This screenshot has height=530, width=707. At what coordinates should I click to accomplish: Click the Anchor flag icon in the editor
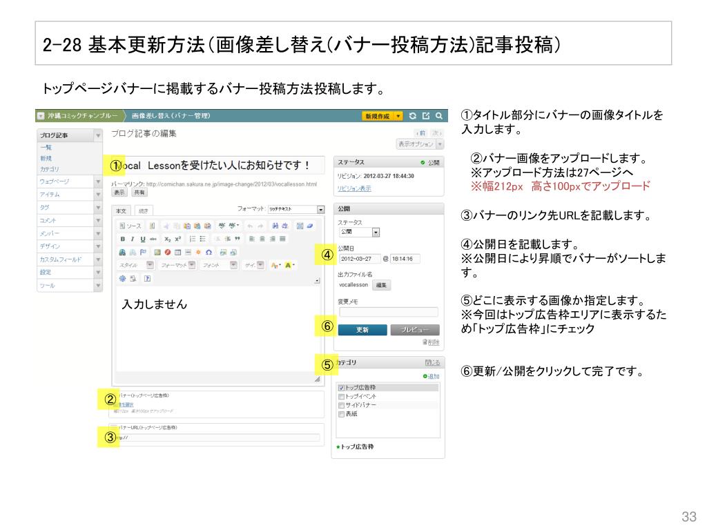pos(143,253)
